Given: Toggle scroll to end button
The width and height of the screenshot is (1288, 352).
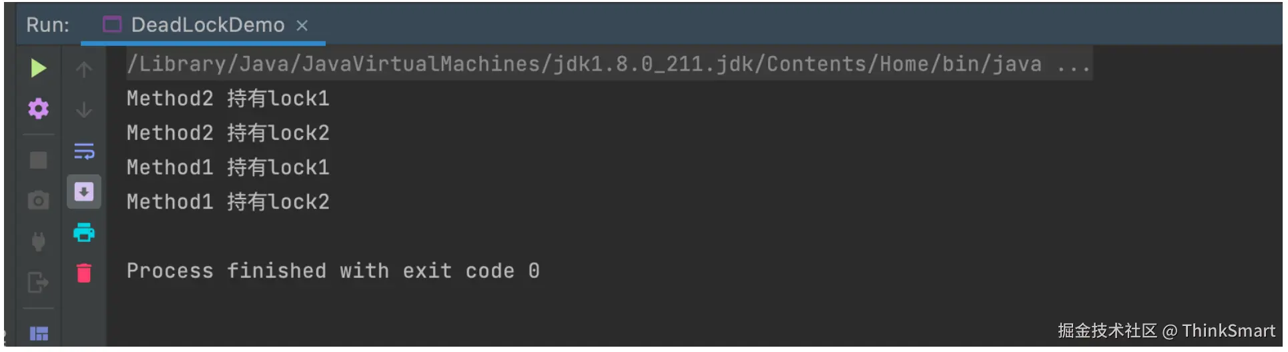Looking at the screenshot, I should (84, 192).
